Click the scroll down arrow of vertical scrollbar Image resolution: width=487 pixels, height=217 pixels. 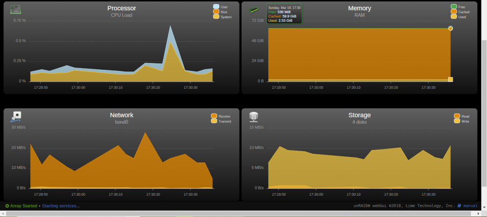pyautogui.click(x=484, y=207)
